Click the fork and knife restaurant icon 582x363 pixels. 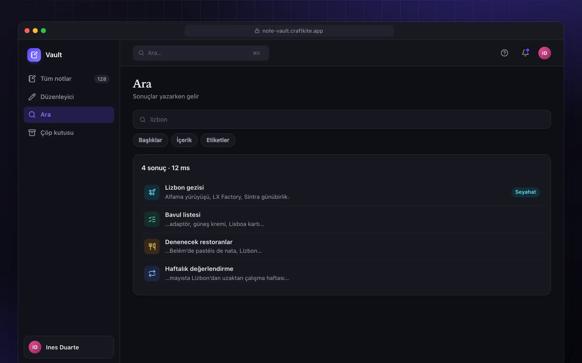point(152,246)
